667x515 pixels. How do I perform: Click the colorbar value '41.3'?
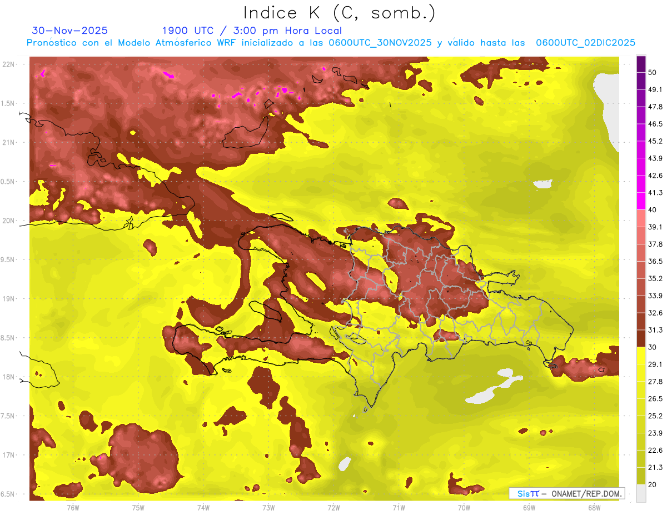coord(655,193)
